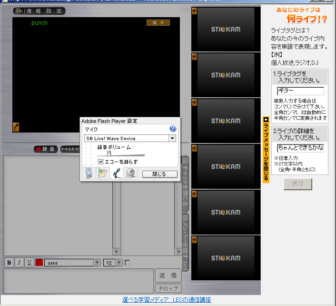This screenshot has height=306, width=336.
Task: Toggle bold chat formatting
Action: point(9,263)
